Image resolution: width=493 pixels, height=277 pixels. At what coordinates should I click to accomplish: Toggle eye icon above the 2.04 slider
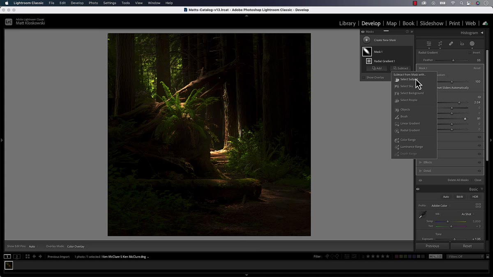(479, 97)
